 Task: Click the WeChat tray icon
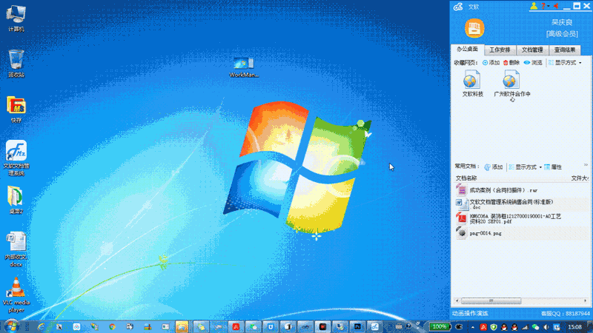(535, 327)
